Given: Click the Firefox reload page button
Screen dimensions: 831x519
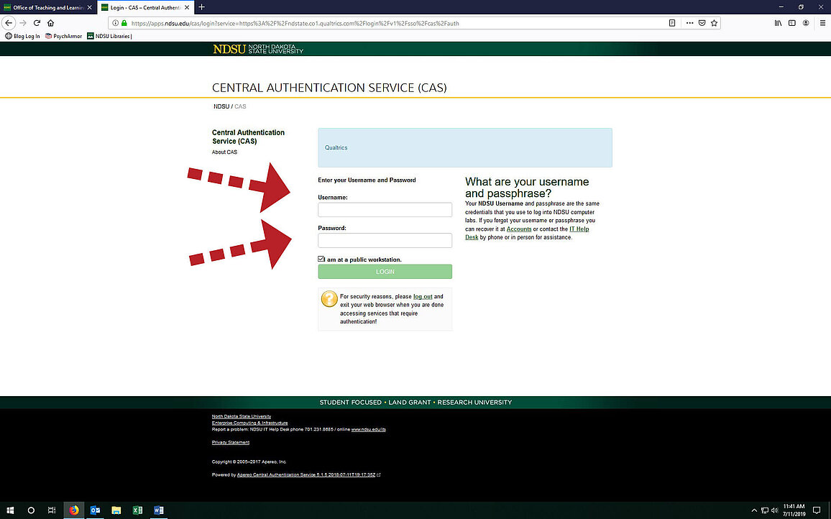Looking at the screenshot, I should [x=36, y=23].
